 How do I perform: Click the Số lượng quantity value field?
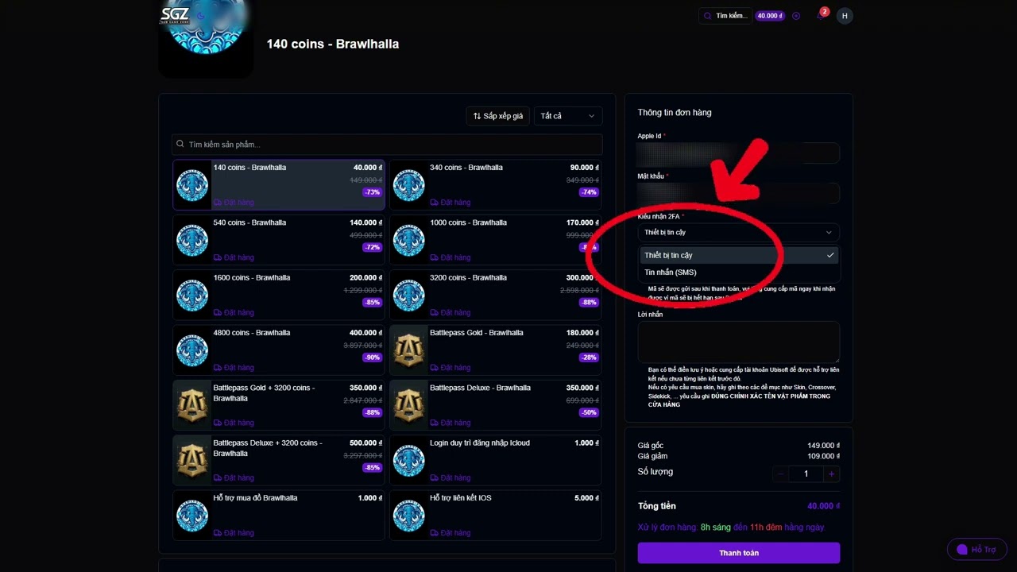806,473
